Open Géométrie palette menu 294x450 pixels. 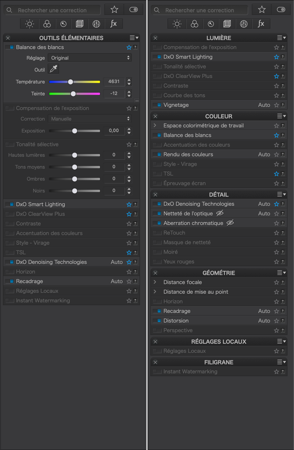(x=281, y=273)
